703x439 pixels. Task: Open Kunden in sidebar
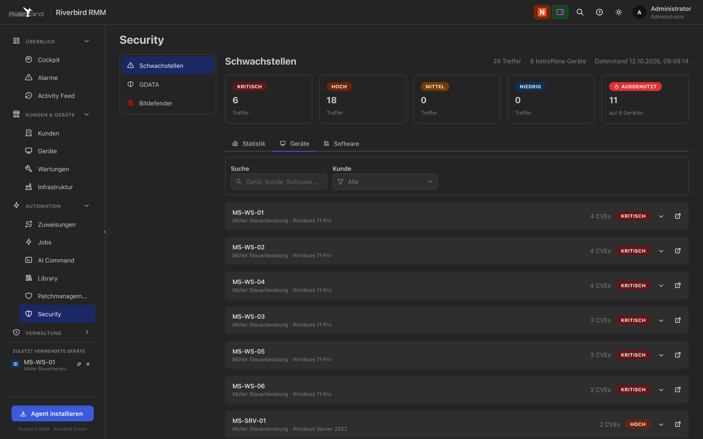(58, 133)
